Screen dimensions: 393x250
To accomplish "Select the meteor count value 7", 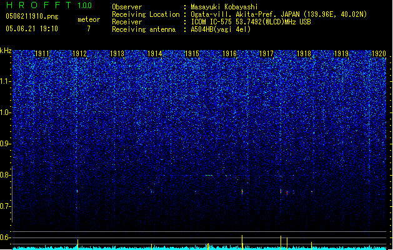I will (89, 29).
